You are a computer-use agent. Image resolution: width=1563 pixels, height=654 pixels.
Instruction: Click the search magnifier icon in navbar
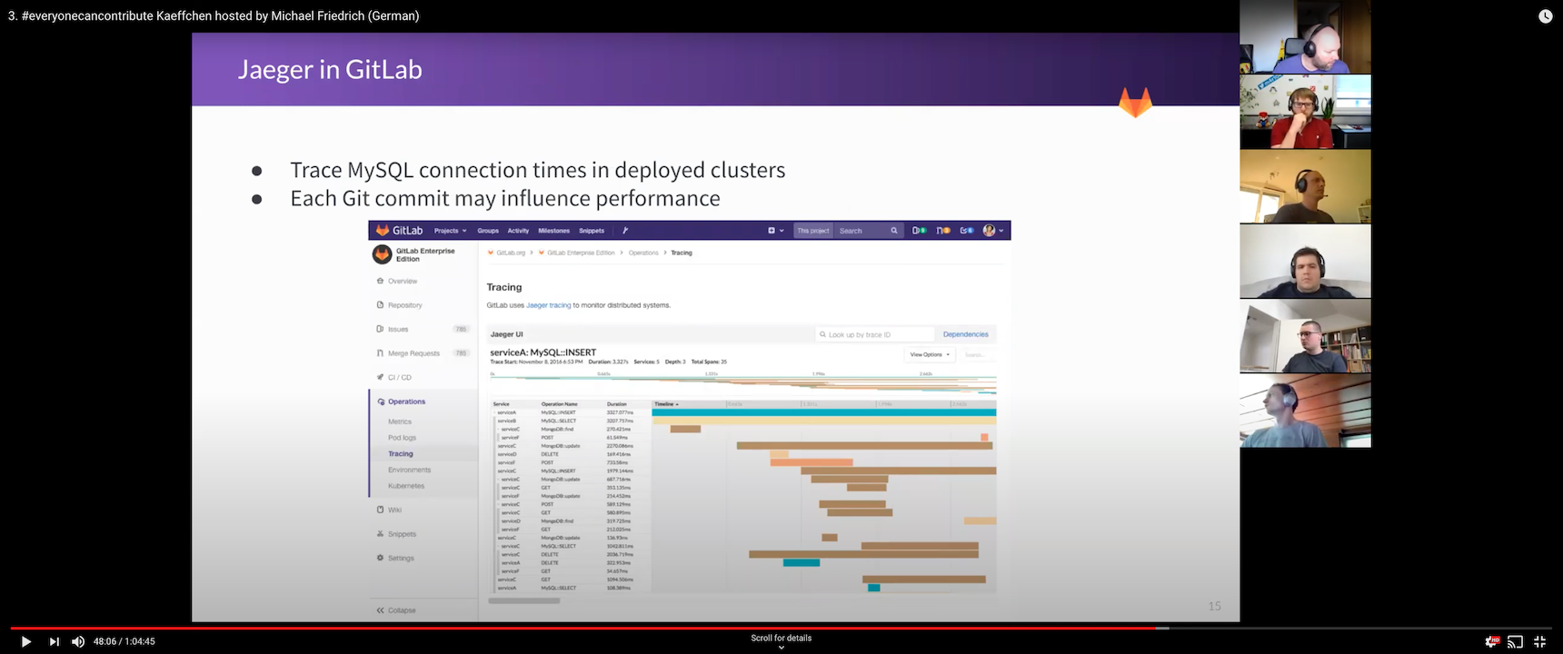point(894,231)
